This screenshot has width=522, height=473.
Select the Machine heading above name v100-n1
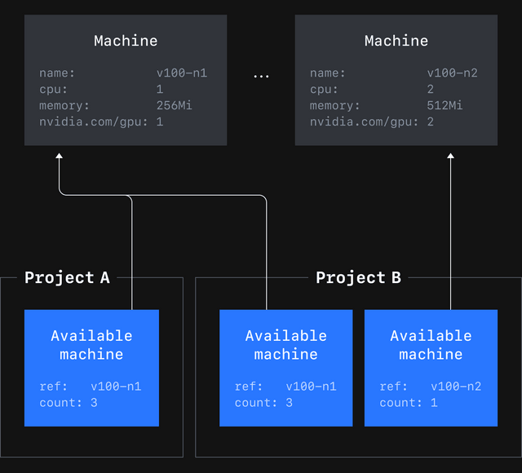coord(126,41)
